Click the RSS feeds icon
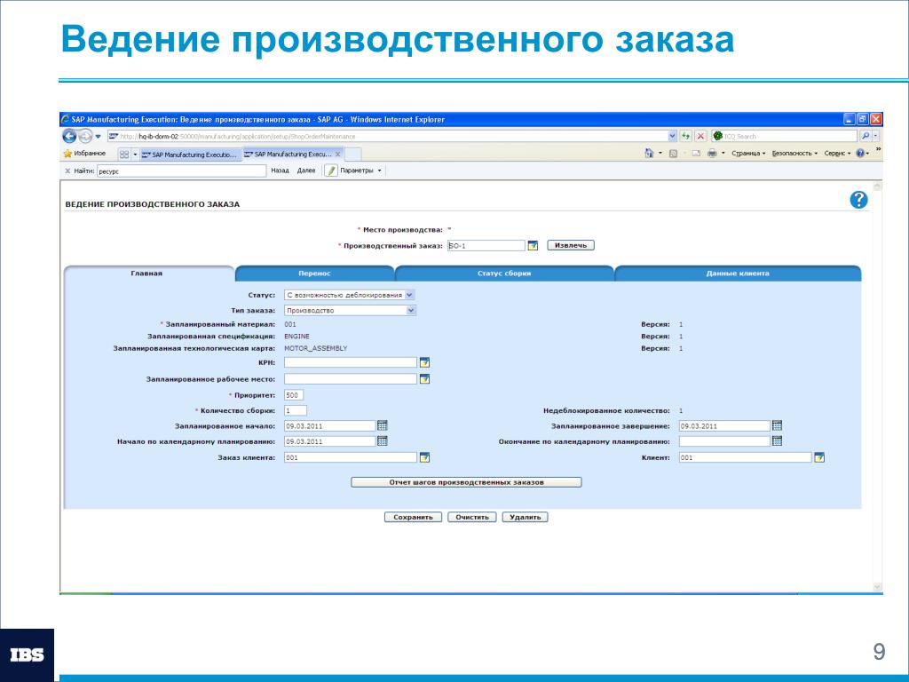The image size is (909, 682). point(673,154)
